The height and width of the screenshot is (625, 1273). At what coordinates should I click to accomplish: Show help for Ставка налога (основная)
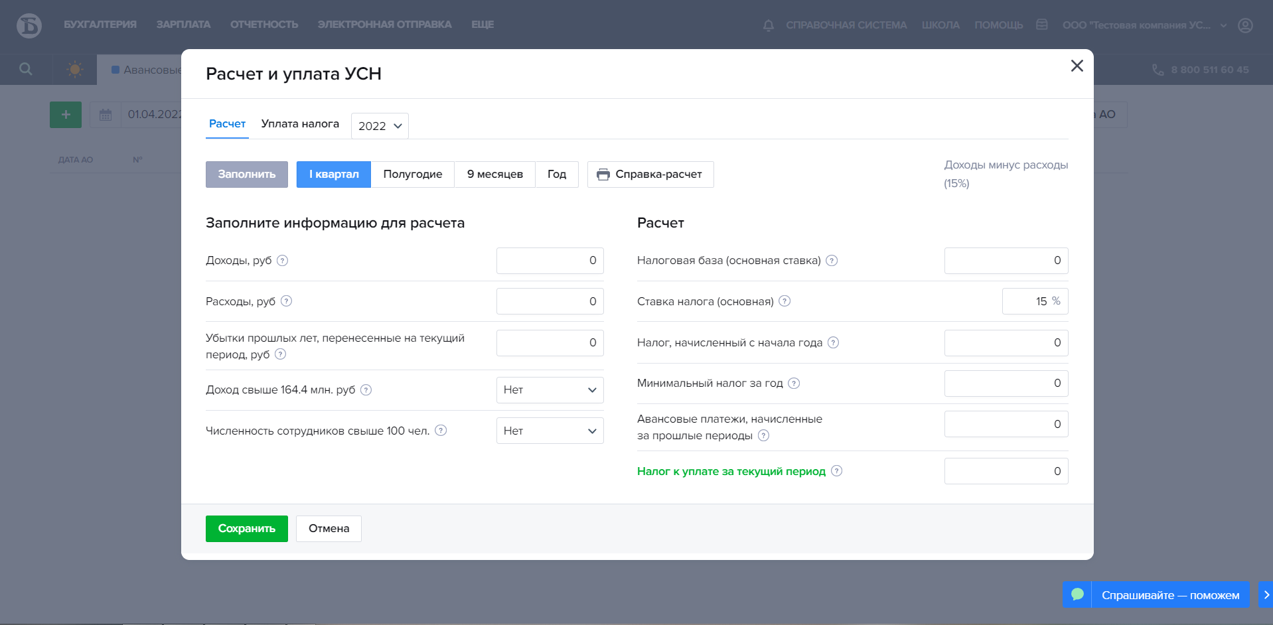point(785,301)
